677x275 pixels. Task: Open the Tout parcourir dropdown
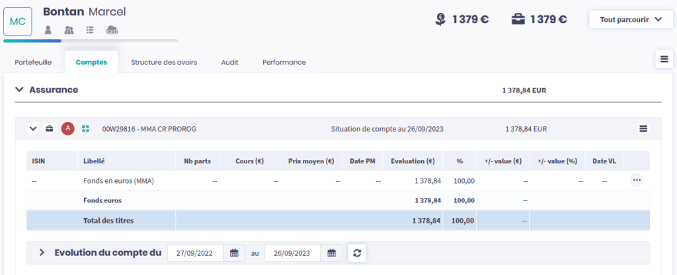click(x=631, y=19)
